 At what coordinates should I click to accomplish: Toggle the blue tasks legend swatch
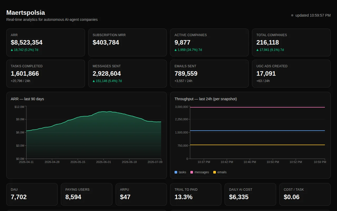click(x=176, y=172)
